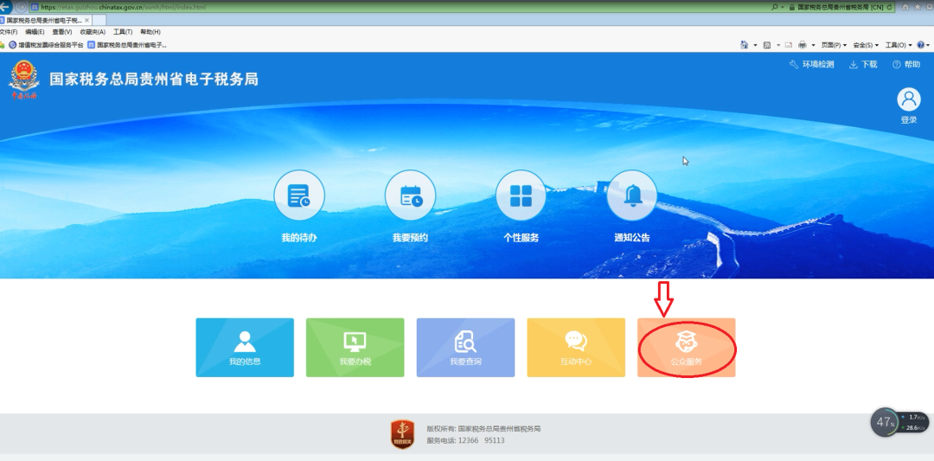The width and height of the screenshot is (934, 461).
Task: Open the 我要办税 tile
Action: [355, 347]
